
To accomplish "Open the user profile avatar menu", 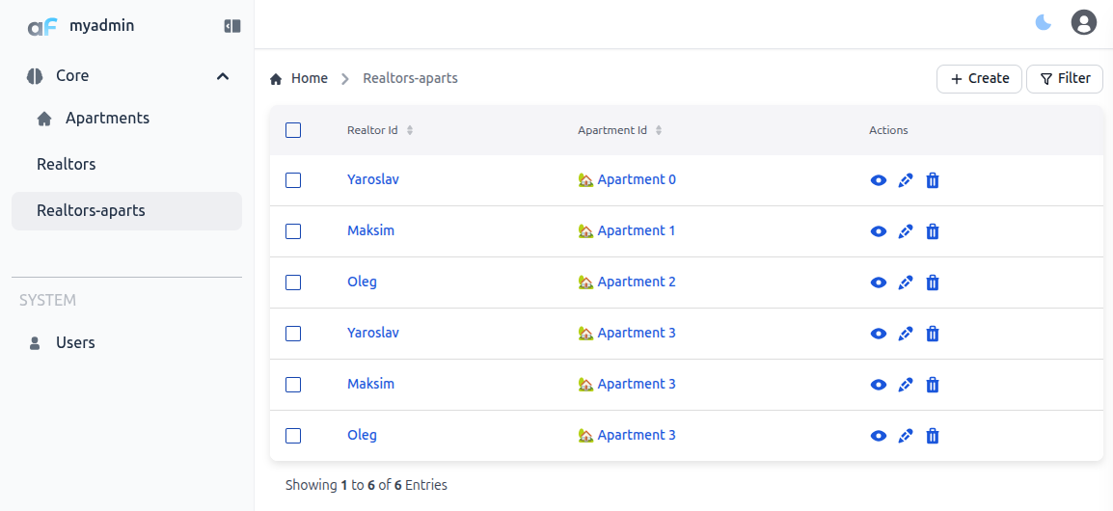I will click(1084, 22).
